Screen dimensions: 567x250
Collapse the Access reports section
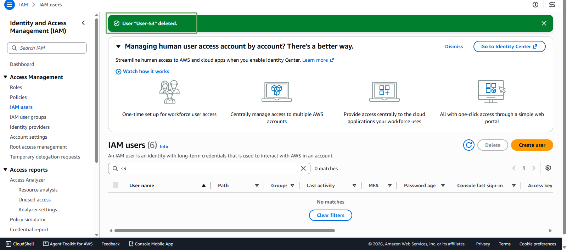[5, 170]
